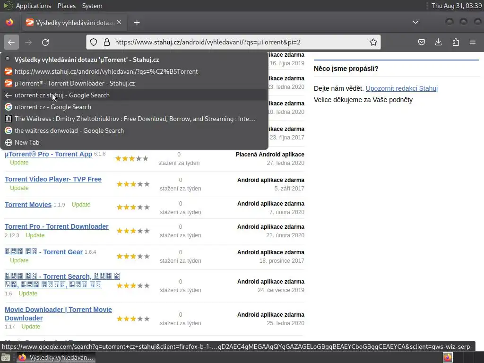This screenshot has height=363, width=484.
Task: Go back to utorrent cz stahuj Google Search
Action: click(x=134, y=95)
